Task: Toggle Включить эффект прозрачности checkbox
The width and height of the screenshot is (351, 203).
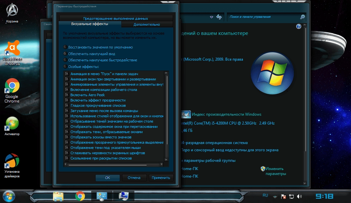Action: tap(67, 100)
